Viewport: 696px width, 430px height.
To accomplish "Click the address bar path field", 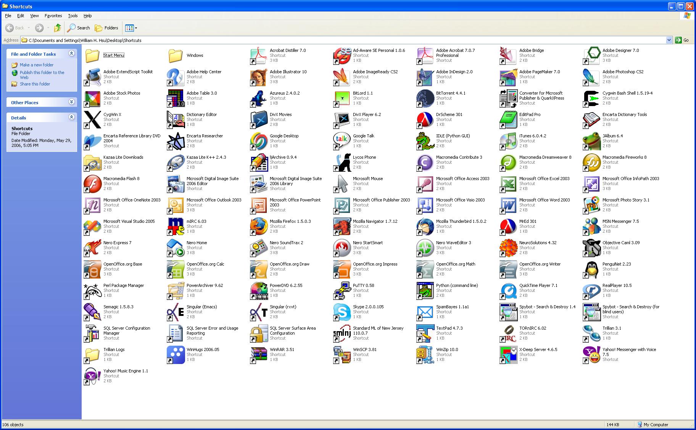I will pyautogui.click(x=343, y=40).
